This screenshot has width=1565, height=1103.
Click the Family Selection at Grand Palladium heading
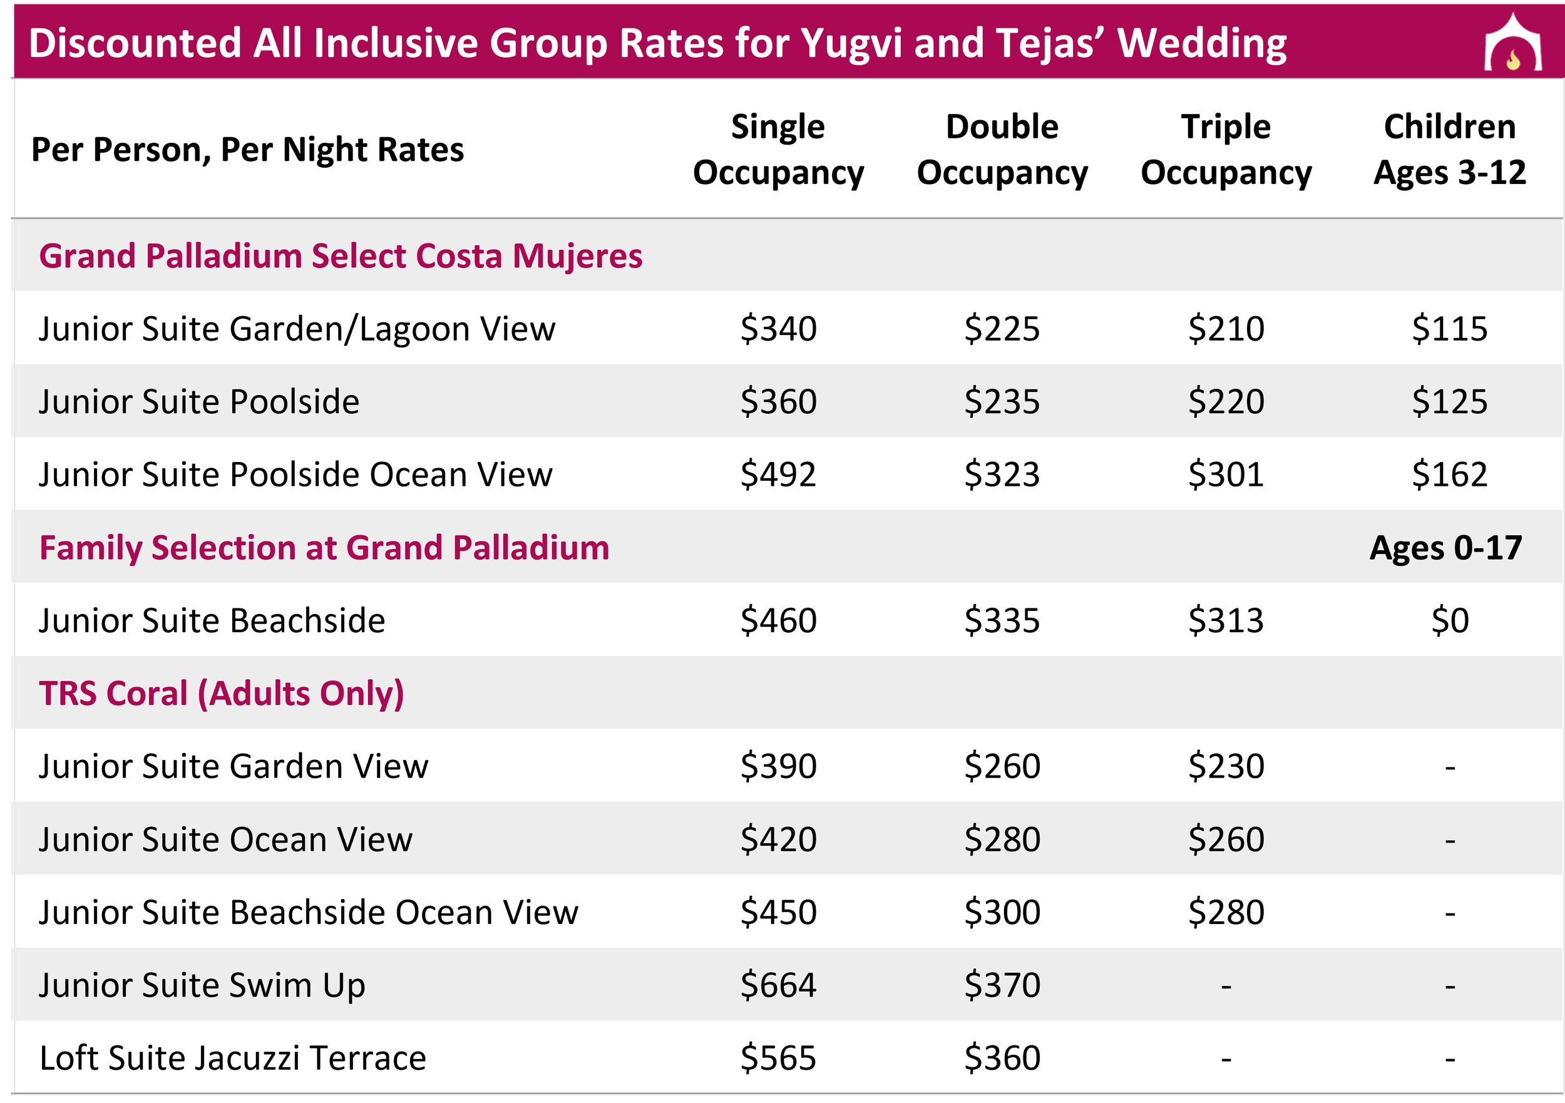coord(324,548)
